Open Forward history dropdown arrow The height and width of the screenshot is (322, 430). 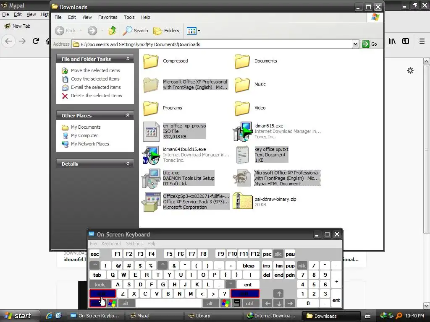(x=102, y=31)
